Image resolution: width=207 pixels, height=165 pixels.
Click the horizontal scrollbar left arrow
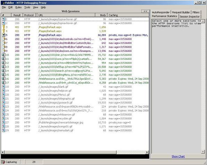3,152
